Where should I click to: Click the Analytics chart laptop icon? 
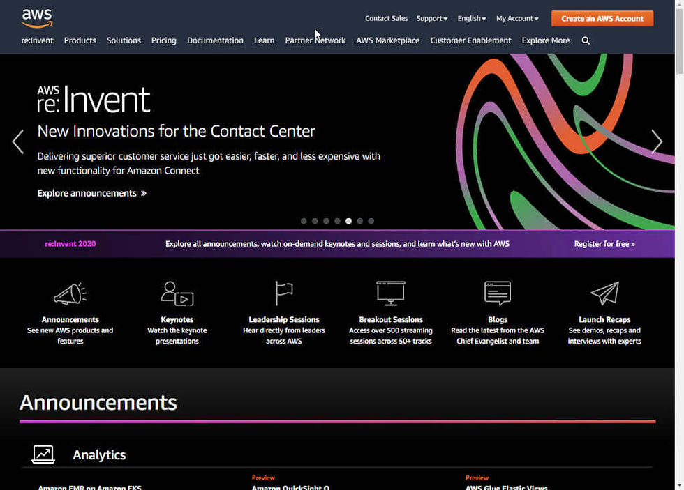(x=43, y=454)
